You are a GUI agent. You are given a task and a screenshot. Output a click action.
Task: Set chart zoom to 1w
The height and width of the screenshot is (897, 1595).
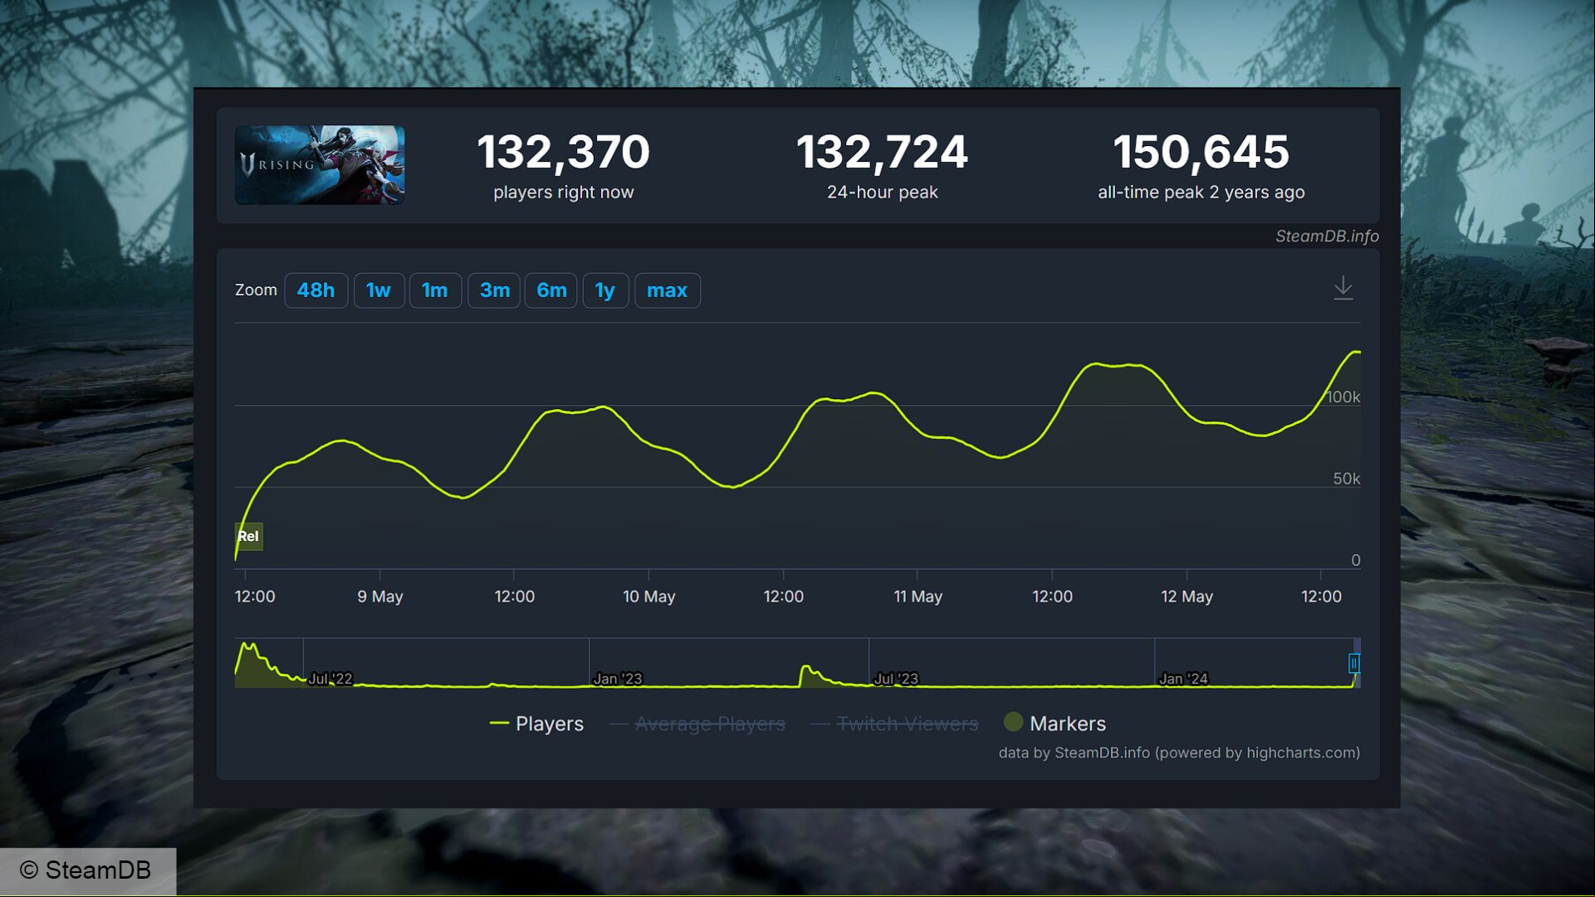[379, 290]
